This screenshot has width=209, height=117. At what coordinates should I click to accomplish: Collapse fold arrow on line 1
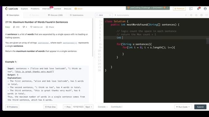pos(102,21)
